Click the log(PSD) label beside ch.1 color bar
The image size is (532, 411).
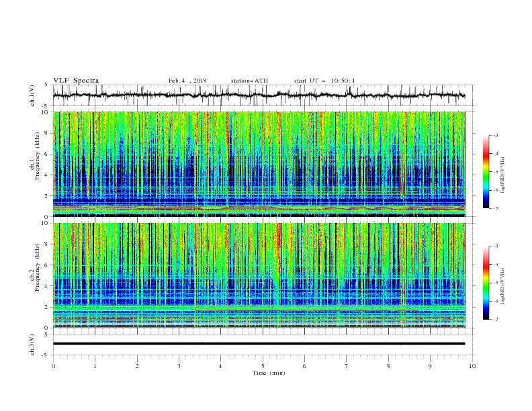tap(502, 175)
